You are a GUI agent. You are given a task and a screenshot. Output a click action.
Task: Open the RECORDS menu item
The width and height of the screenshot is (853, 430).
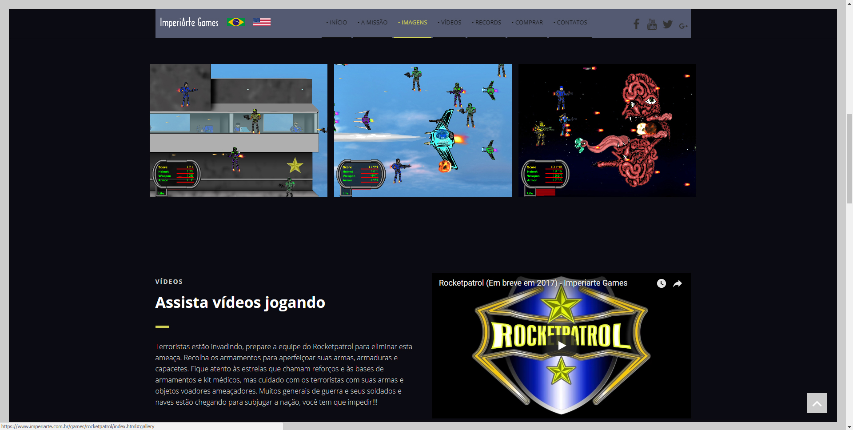click(486, 23)
